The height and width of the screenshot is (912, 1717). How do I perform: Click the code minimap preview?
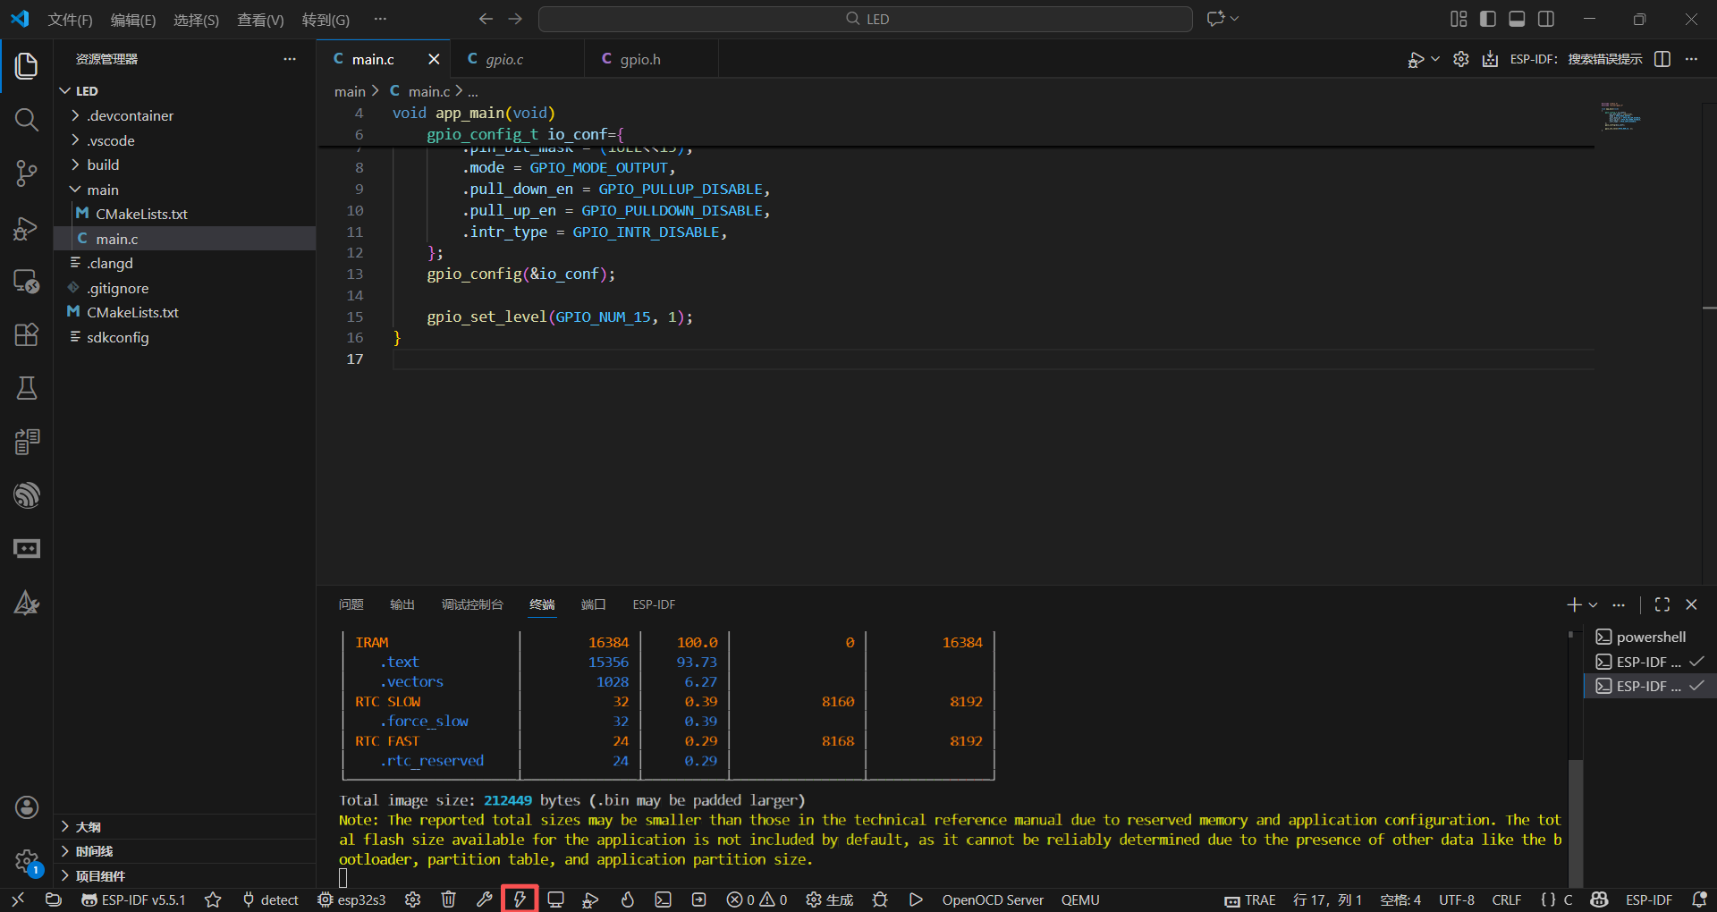(1620, 116)
